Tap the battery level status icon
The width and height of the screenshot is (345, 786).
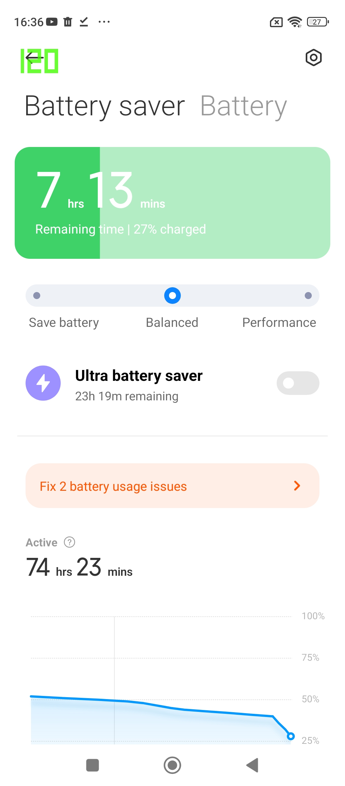pyautogui.click(x=318, y=22)
